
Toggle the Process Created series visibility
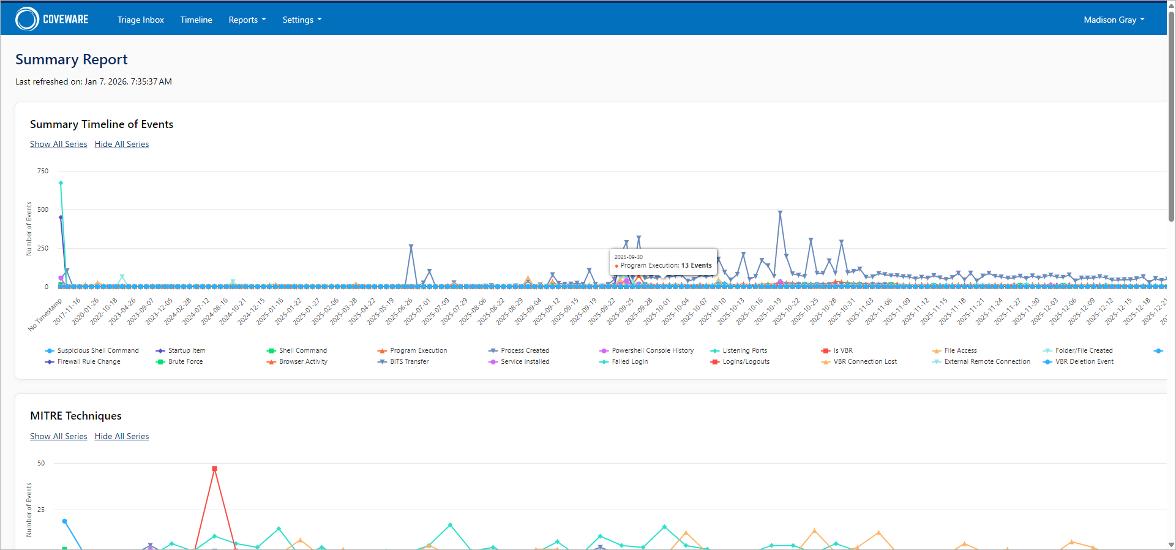coord(525,351)
